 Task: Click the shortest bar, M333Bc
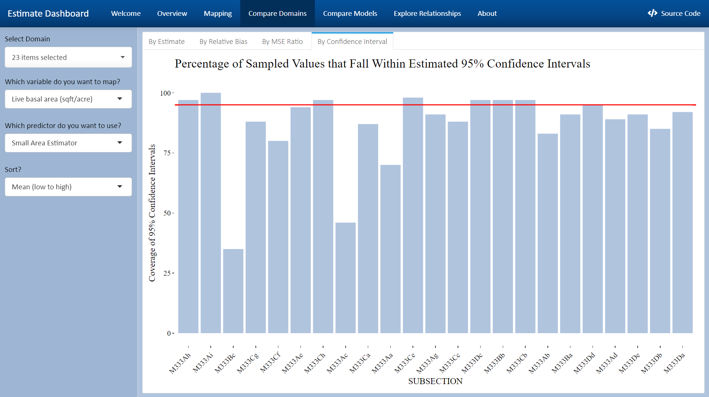233,291
